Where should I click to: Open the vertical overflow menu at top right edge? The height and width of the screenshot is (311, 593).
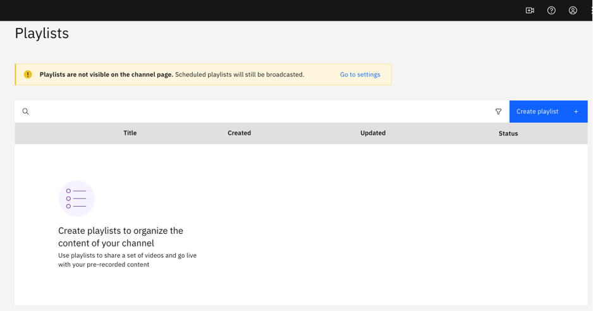point(592,11)
